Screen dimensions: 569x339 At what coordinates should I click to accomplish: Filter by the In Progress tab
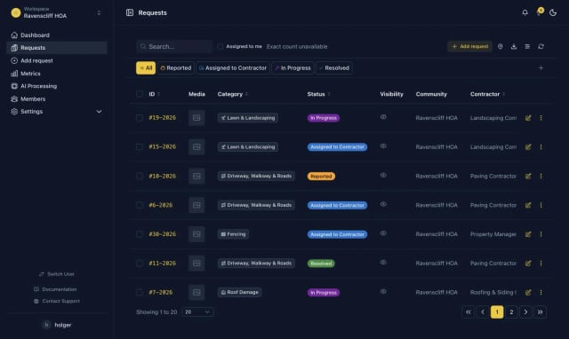click(293, 67)
